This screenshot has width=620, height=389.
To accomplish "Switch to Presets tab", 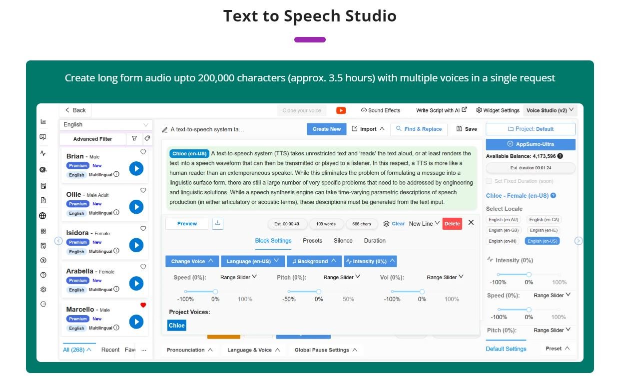I will (312, 241).
